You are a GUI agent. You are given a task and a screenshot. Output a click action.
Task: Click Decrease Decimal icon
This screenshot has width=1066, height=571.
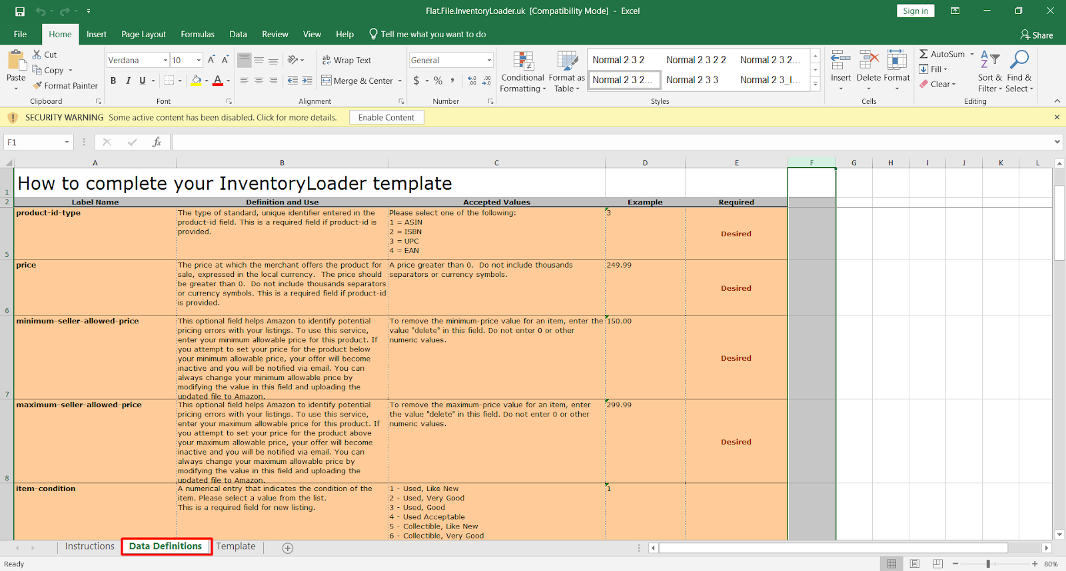487,81
